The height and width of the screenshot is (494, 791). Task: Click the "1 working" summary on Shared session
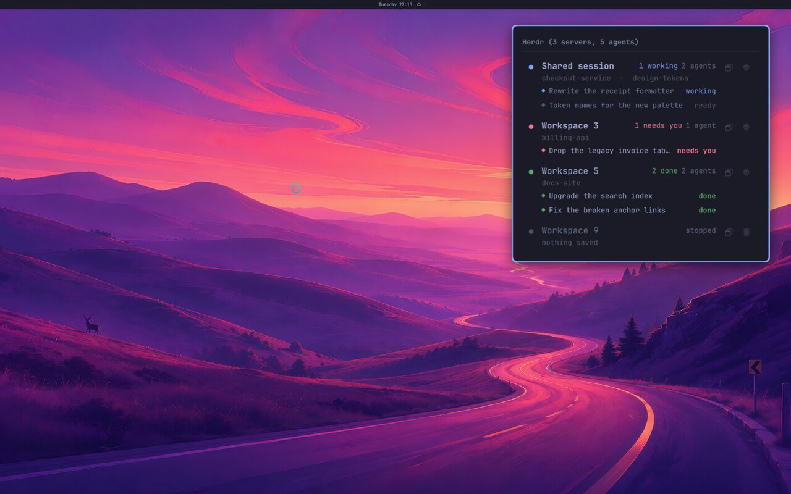(658, 66)
